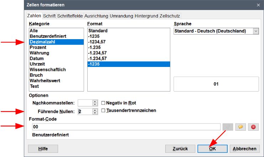Open the Sprache language dropdown
The image size is (264, 157).
click(x=256, y=31)
